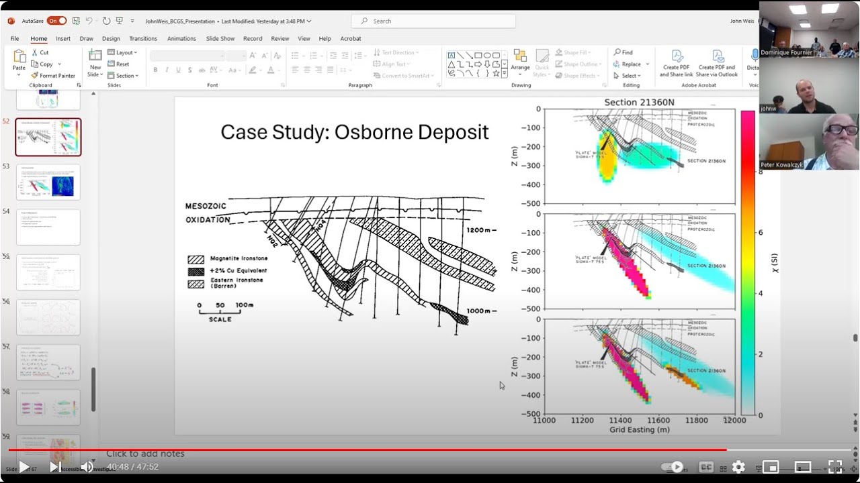Screen dimensions: 860x483
Task: Open YouTube player settings gear
Action: (x=738, y=467)
